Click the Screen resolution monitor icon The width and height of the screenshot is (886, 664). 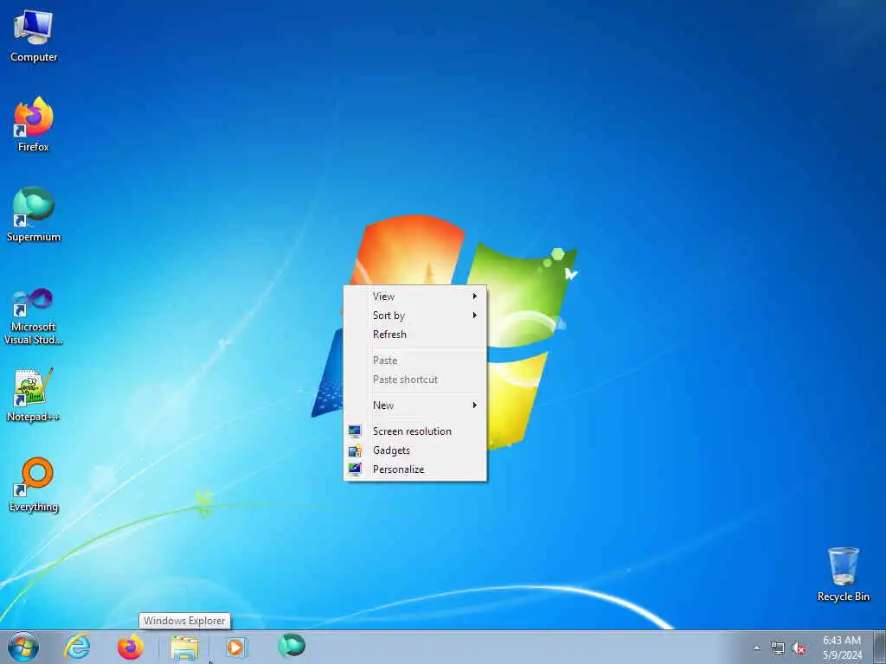coord(355,431)
